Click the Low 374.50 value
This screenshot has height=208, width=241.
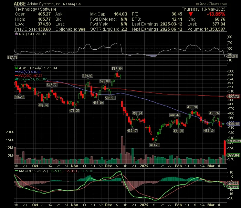pos(44,24)
